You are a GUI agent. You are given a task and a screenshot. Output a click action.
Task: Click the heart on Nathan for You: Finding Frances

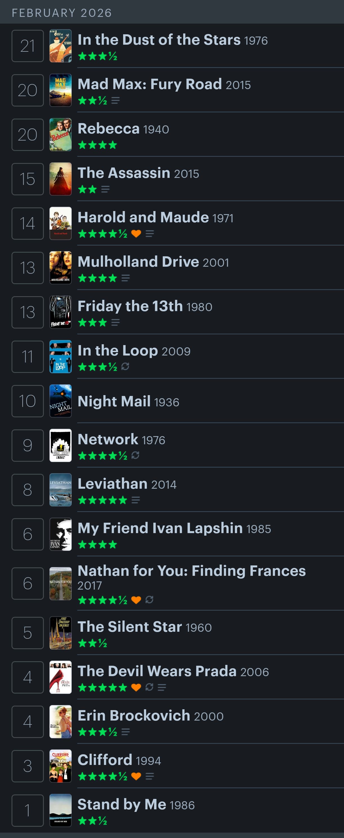136,599
